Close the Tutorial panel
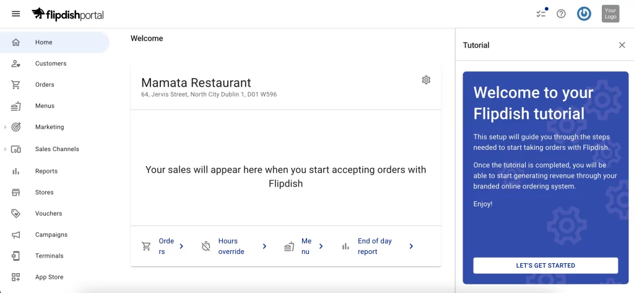The image size is (634, 293). point(622,45)
